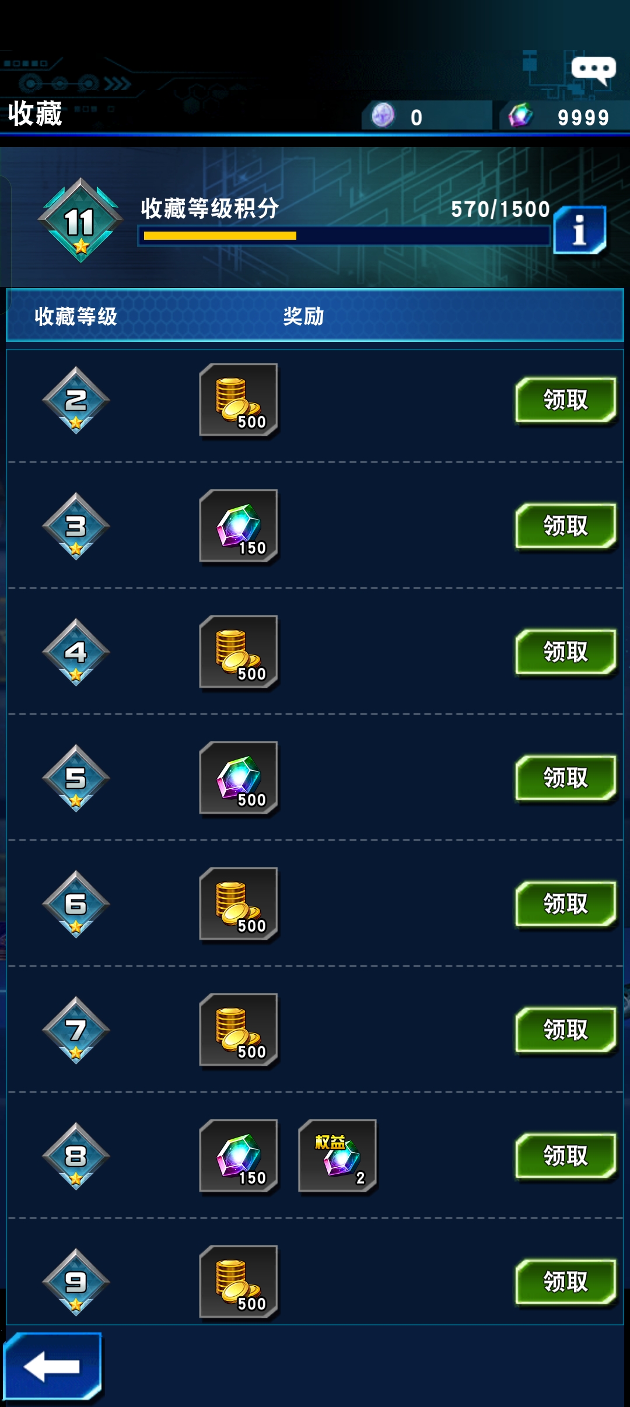The height and width of the screenshot is (1407, 630).
Task: Tap the level 9 gold coins reward
Action: (x=239, y=1282)
